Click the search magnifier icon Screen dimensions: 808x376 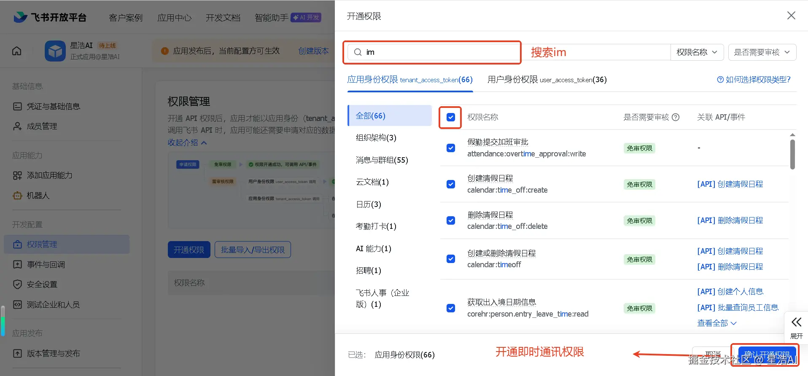[x=358, y=52]
